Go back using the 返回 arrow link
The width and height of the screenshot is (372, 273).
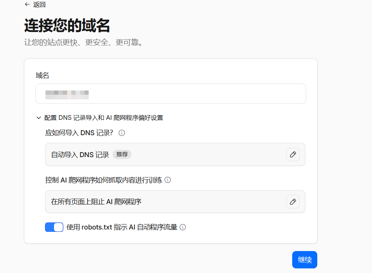coord(35,5)
